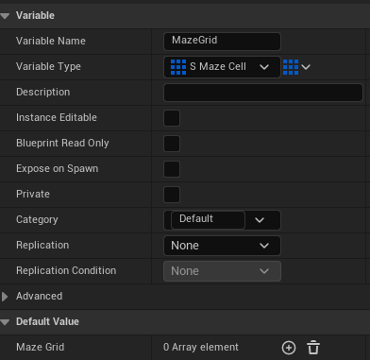
Task: Click the Description row label
Action: (x=42, y=92)
